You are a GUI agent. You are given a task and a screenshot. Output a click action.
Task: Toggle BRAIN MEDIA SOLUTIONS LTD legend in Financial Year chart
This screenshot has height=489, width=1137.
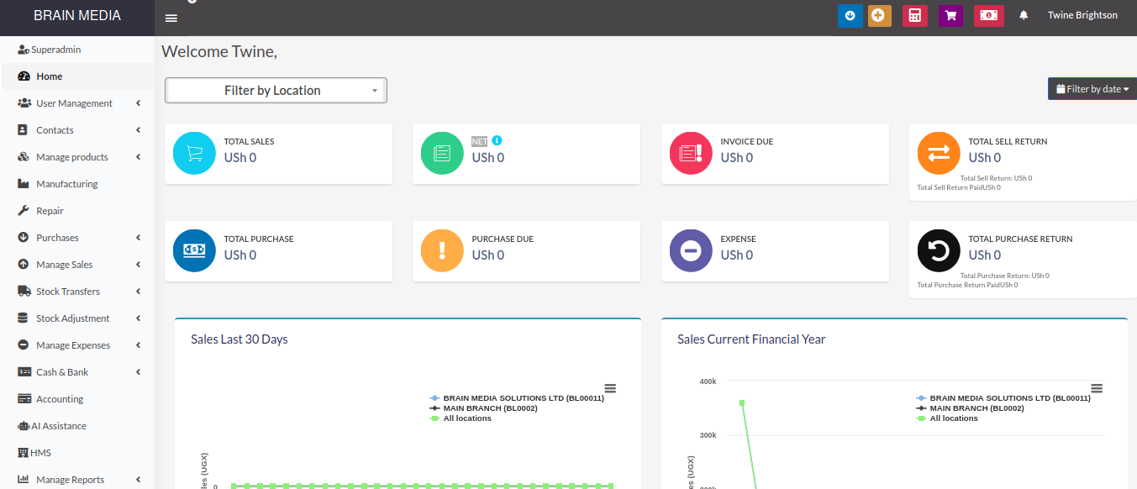[1003, 398]
